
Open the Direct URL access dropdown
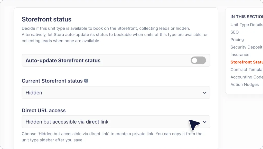tap(116, 122)
